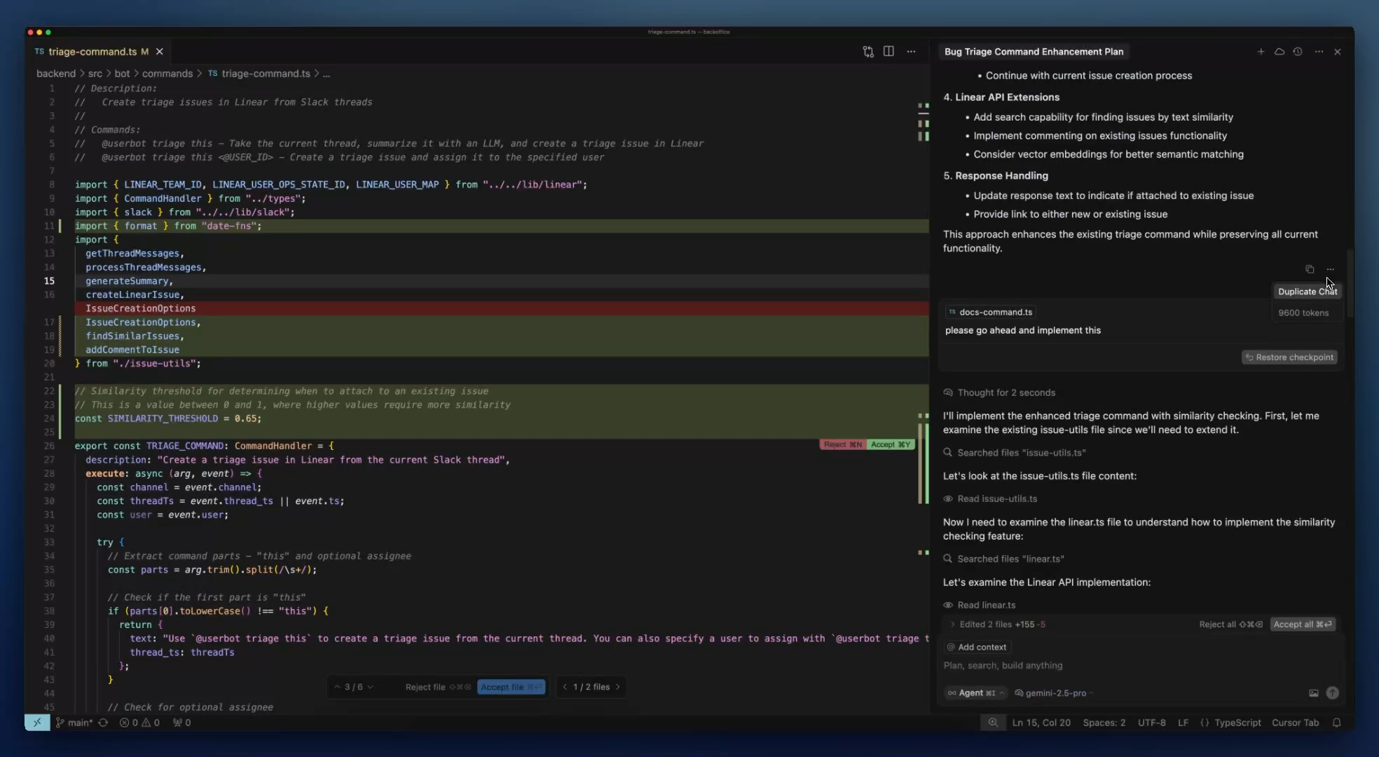Click Reject all in chat panel
Screen dimensions: 1379x757
1230,625
